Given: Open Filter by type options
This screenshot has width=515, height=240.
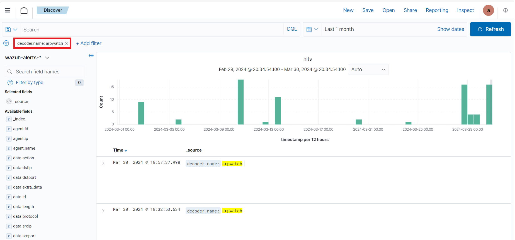Looking at the screenshot, I should click(x=30, y=83).
